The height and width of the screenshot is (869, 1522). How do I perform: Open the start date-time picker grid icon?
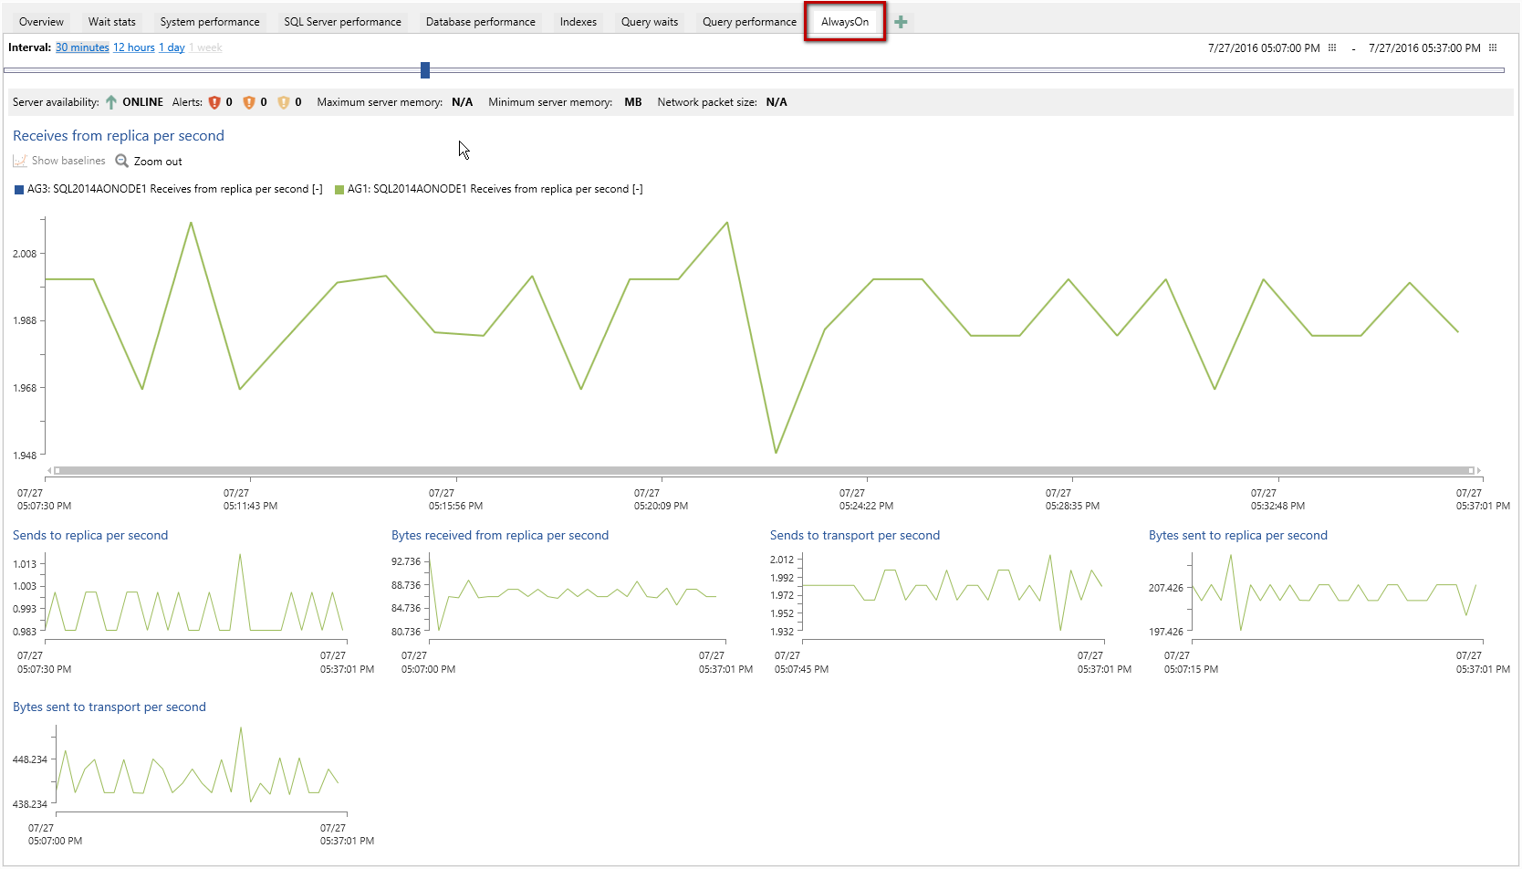1333,47
